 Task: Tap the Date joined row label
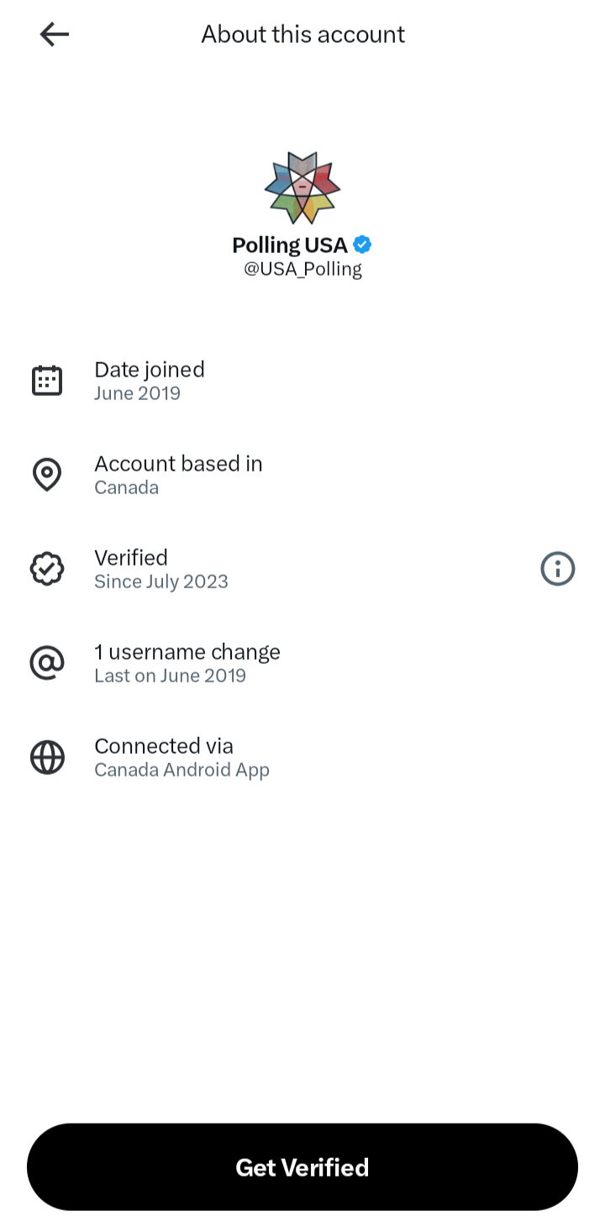pyautogui.click(x=150, y=370)
